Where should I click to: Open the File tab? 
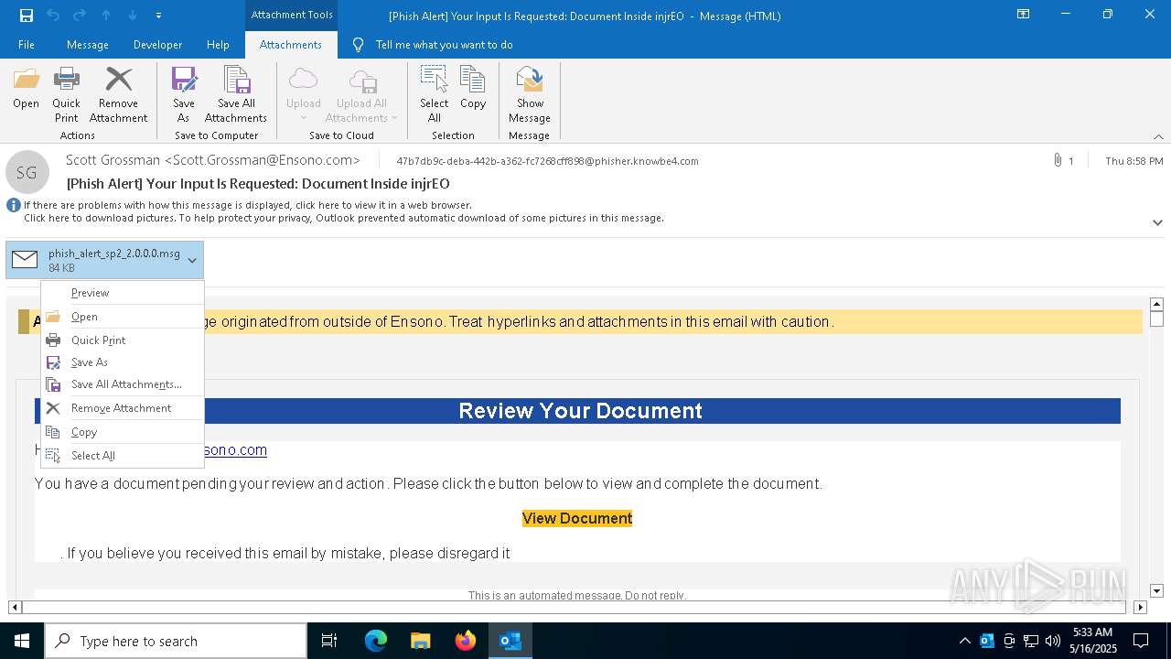click(27, 45)
